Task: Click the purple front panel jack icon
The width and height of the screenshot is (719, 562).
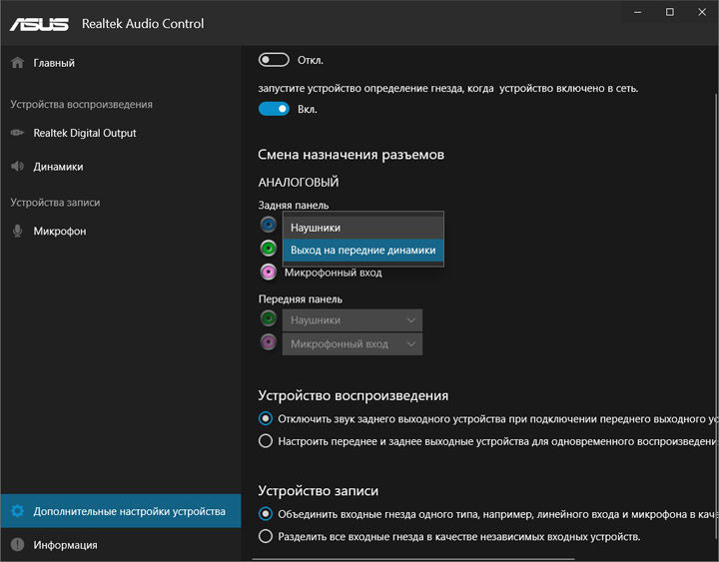Action: (269, 342)
